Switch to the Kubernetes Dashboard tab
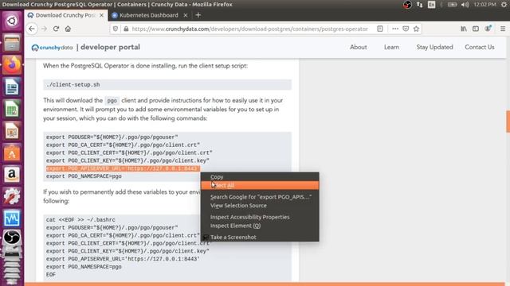The image size is (510, 286). [149, 15]
